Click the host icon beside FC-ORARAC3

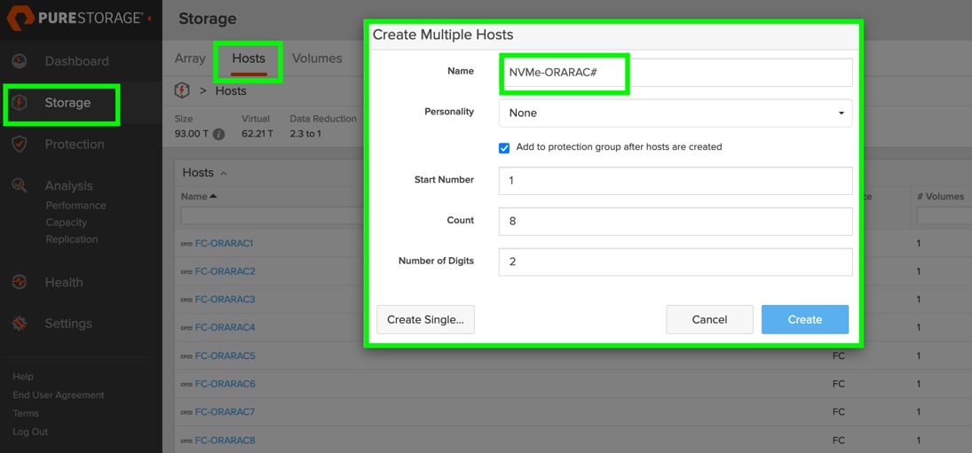point(186,300)
